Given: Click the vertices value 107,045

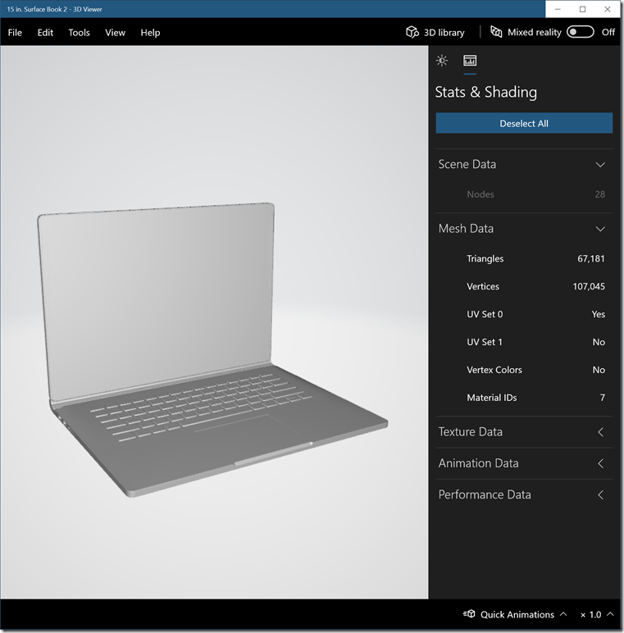Looking at the screenshot, I should [x=589, y=287].
